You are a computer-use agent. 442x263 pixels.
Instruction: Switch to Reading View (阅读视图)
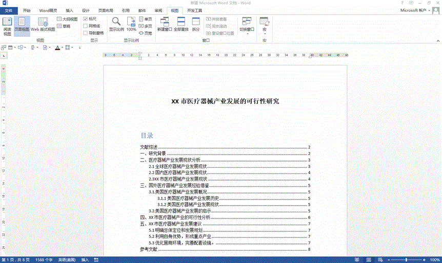[7, 26]
